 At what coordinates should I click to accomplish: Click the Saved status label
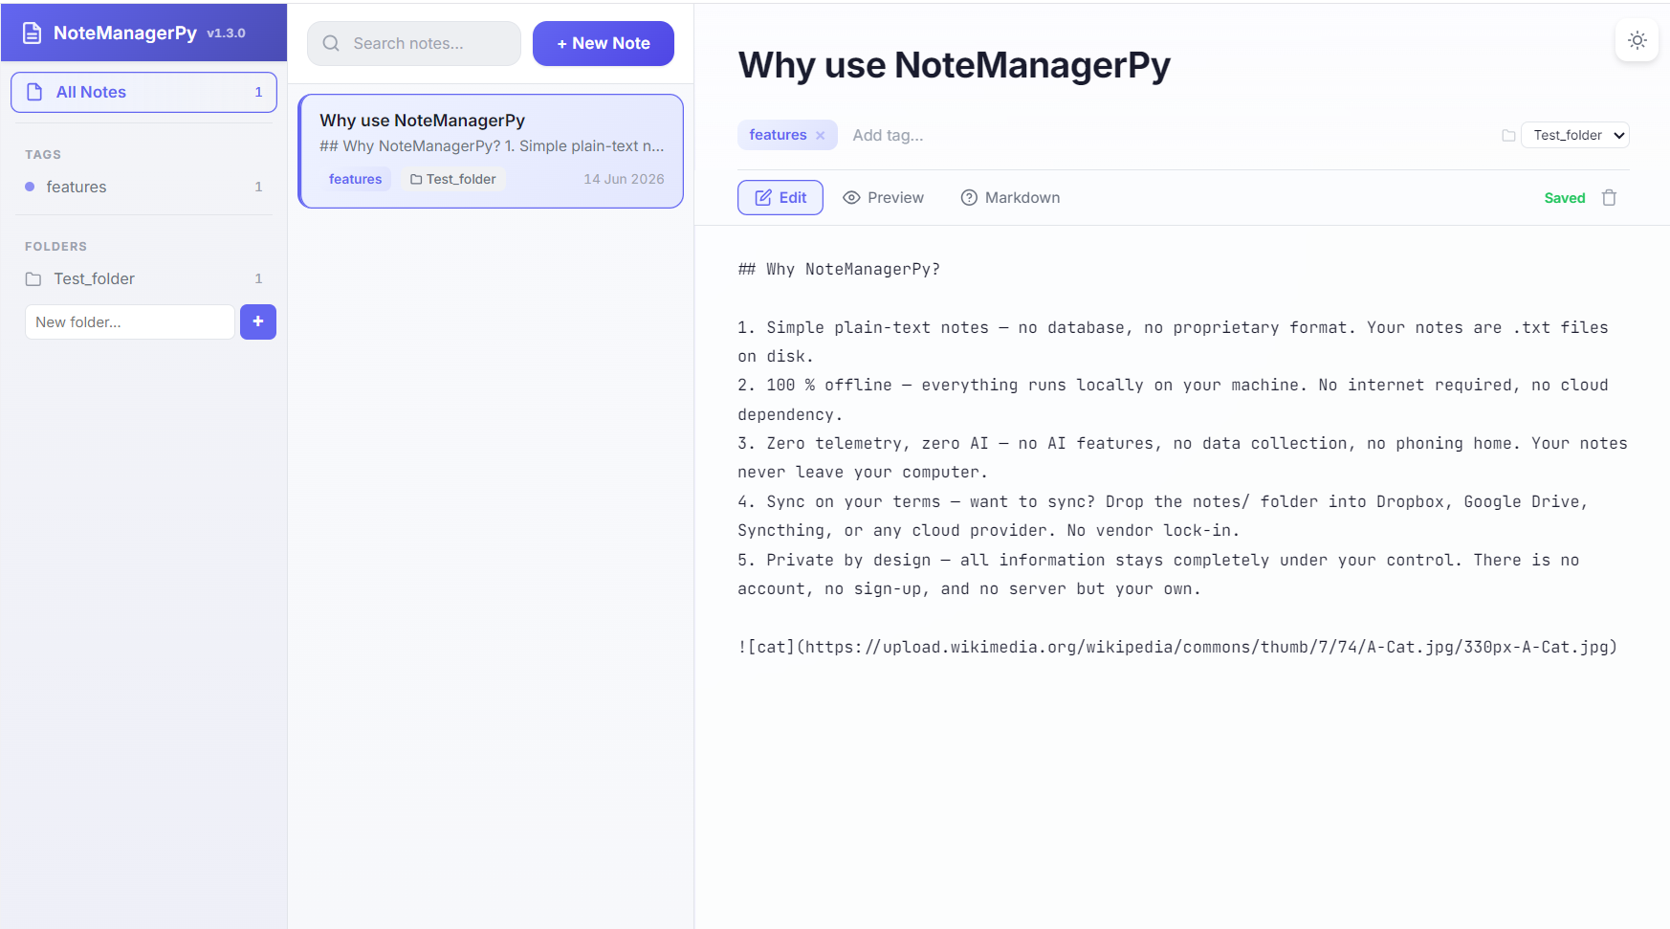[x=1565, y=198]
